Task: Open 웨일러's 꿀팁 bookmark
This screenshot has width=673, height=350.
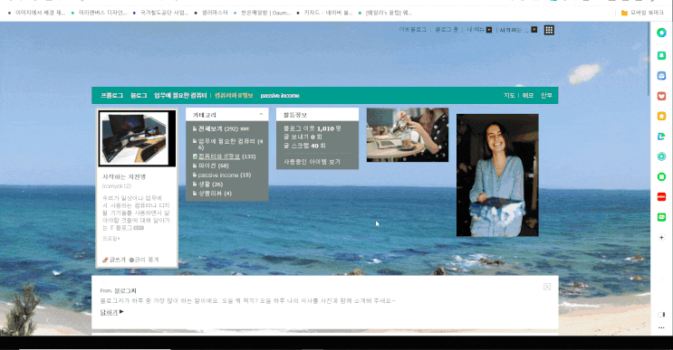Action: (385, 13)
